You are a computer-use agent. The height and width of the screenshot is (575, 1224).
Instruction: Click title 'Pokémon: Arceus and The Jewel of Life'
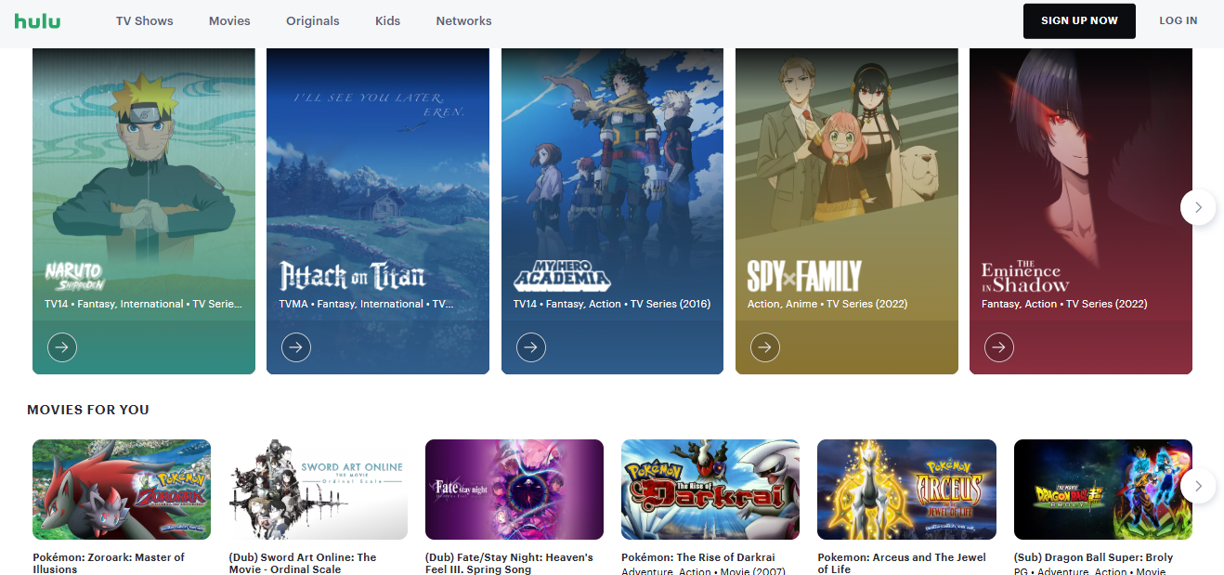pos(902,563)
